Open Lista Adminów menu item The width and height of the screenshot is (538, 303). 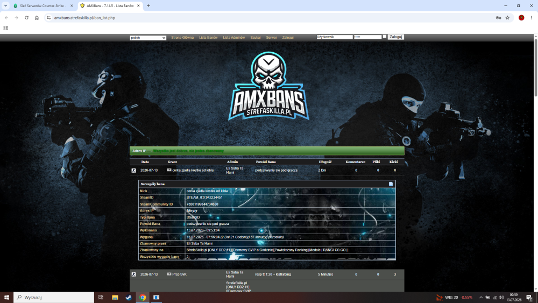(x=234, y=37)
